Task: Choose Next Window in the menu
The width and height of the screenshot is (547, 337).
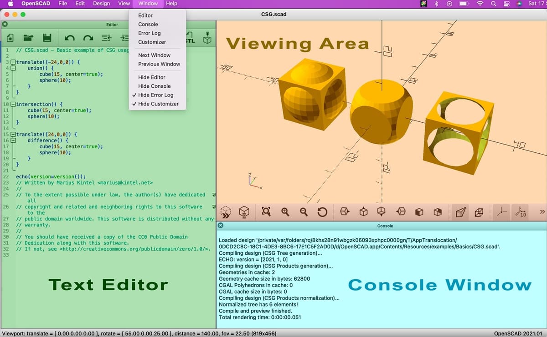Action: point(154,55)
